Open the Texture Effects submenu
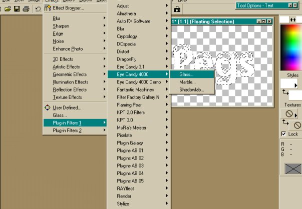 coord(75,97)
